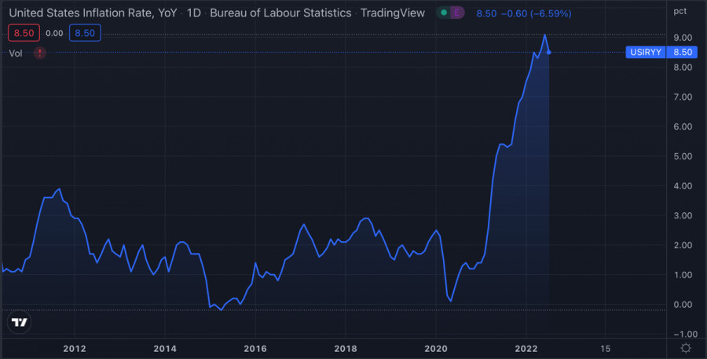Viewport: 707px width, 359px height.
Task: Select the blue 8.50 value box
Action: (85, 33)
